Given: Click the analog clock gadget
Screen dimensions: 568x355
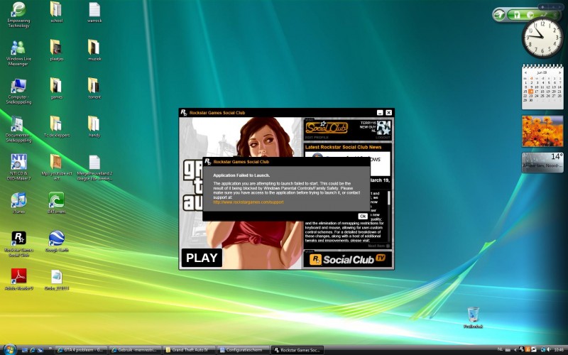Looking at the screenshot, I should [x=542, y=38].
